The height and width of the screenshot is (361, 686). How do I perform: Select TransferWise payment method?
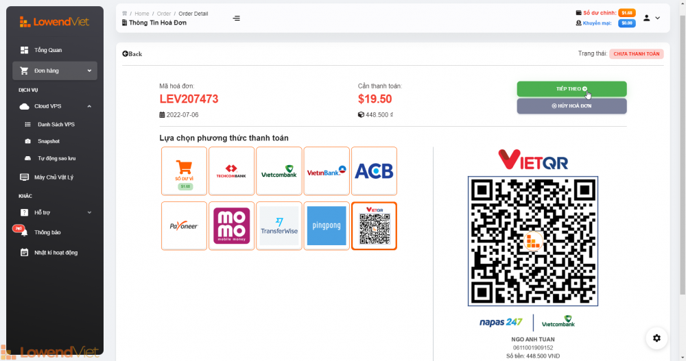pos(279,226)
